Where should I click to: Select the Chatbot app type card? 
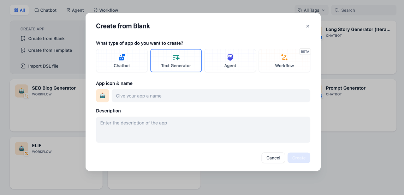coord(122,61)
